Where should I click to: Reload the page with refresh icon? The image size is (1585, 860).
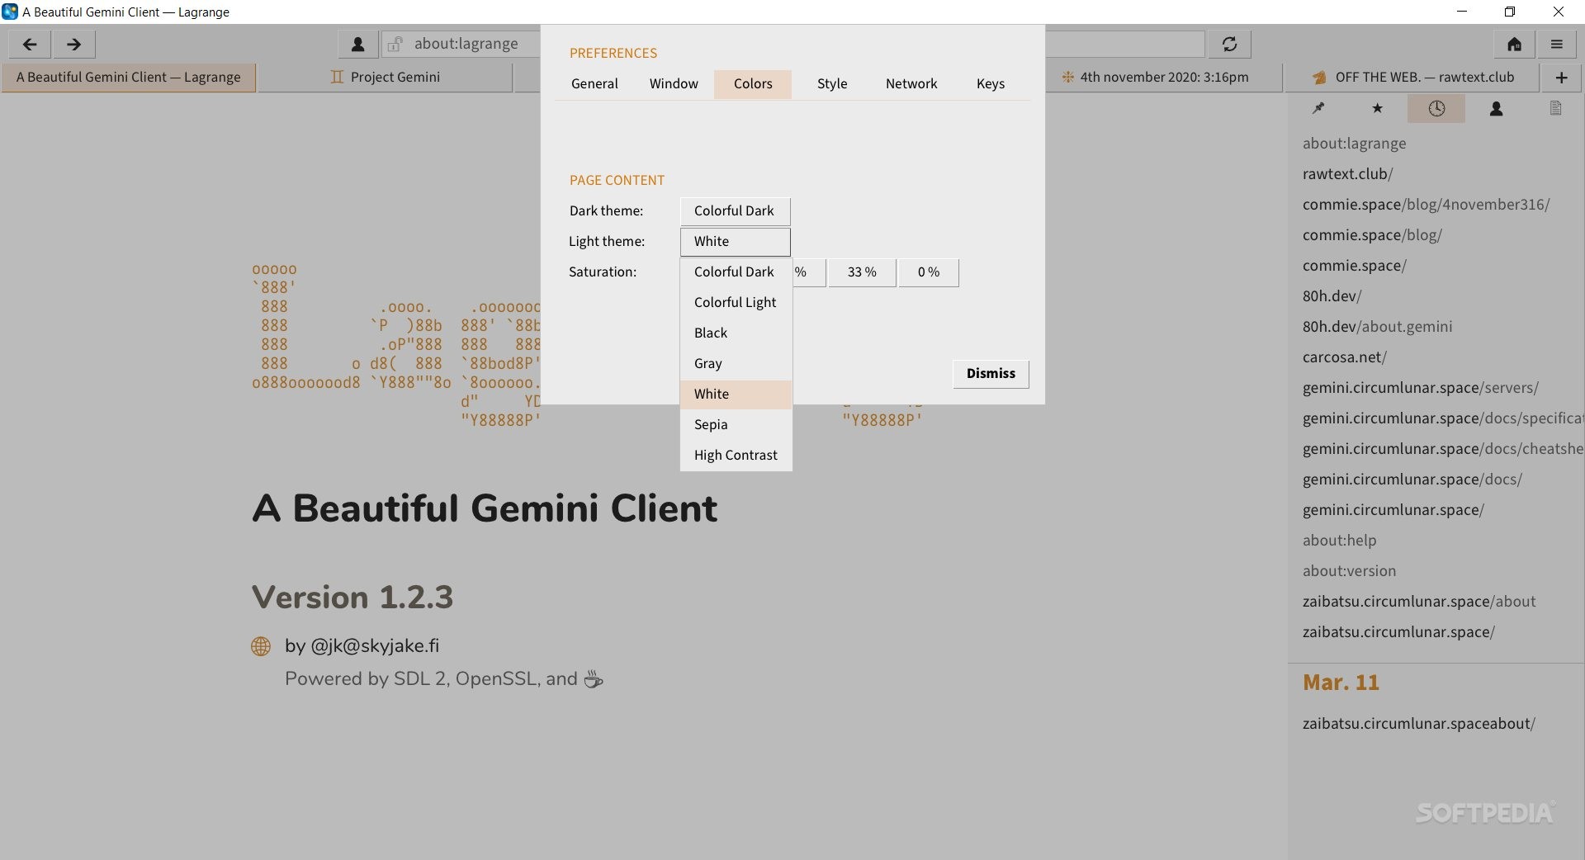(1230, 45)
